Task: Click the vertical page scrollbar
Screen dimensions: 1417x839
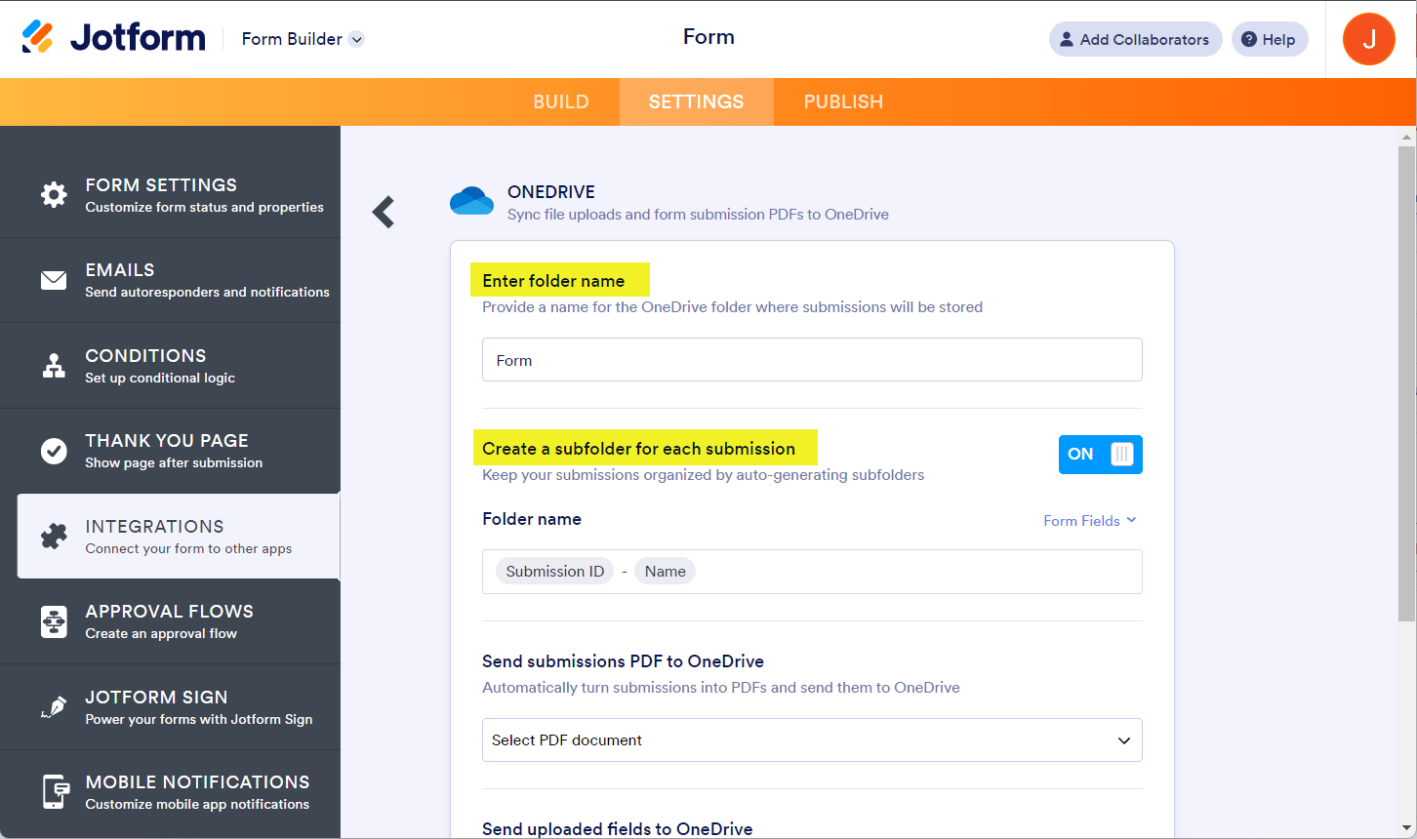Action: click(x=1406, y=380)
